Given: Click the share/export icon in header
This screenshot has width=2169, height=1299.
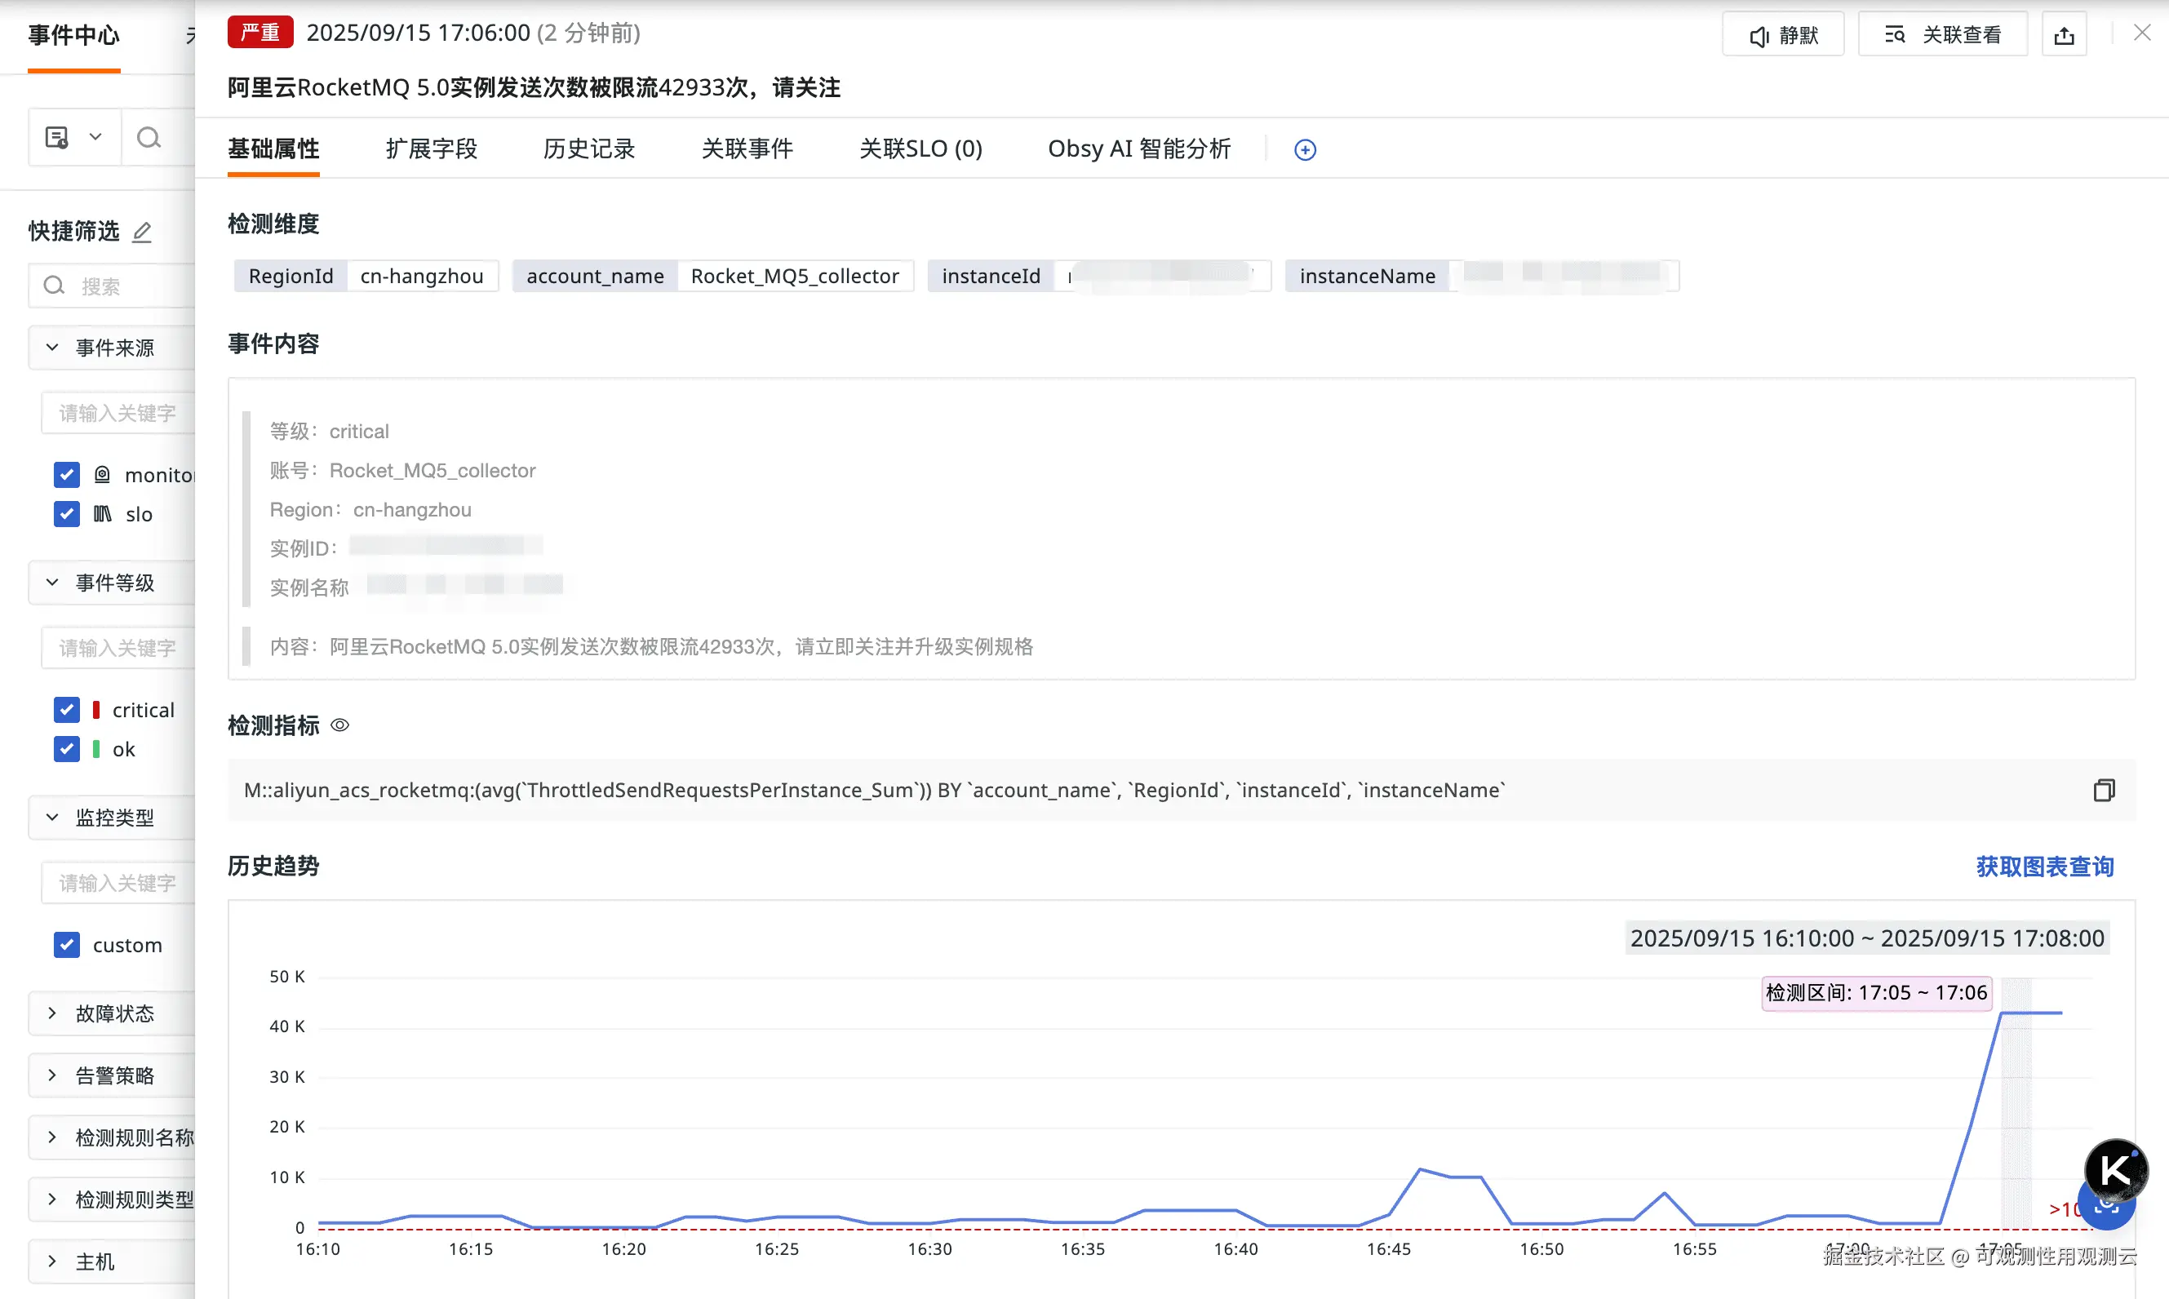Looking at the screenshot, I should point(2063,35).
